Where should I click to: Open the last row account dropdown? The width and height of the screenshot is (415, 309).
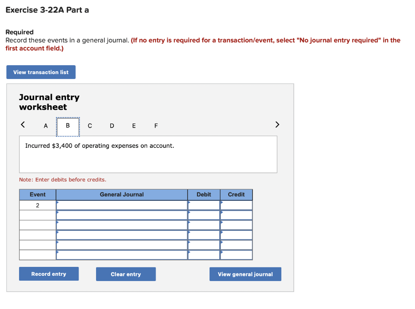coord(122,254)
